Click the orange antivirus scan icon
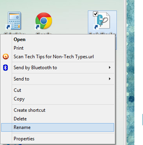Viewport: 143px width, 145px height. [5, 57]
